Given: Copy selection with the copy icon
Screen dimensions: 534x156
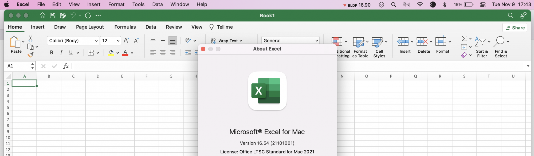Looking at the screenshot, I should [x=30, y=47].
